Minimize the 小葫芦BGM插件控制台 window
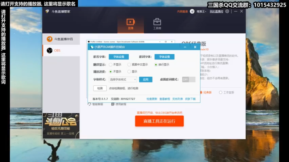 (185, 47)
